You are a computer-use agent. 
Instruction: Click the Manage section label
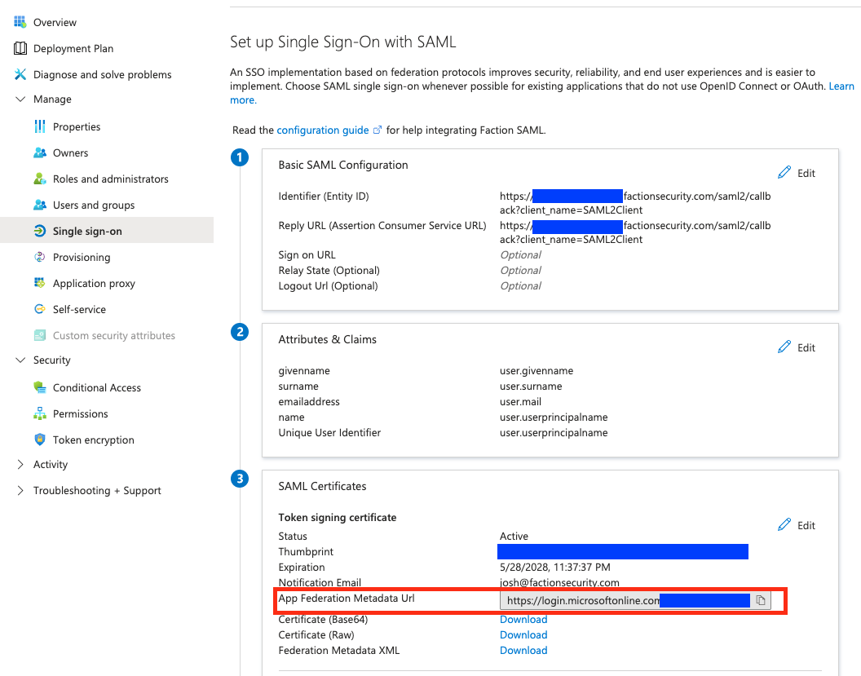(x=52, y=99)
